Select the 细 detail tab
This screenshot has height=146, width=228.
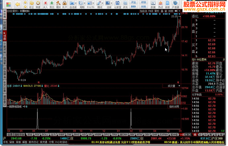coord(195,135)
